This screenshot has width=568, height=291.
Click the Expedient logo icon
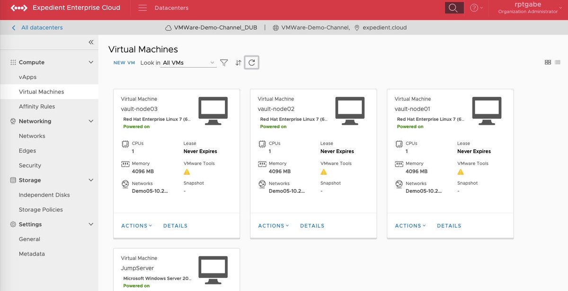pos(18,8)
